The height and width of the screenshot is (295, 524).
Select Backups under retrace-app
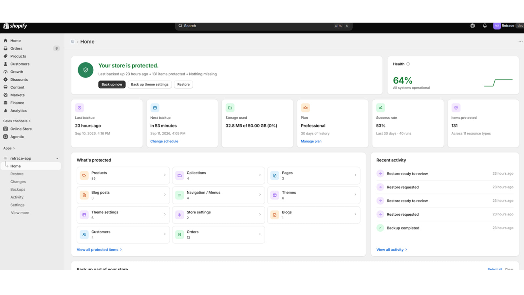18,189
